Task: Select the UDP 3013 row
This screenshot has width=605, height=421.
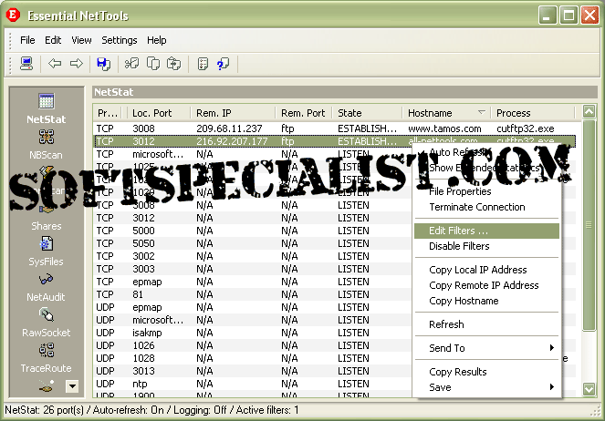Action: point(253,371)
